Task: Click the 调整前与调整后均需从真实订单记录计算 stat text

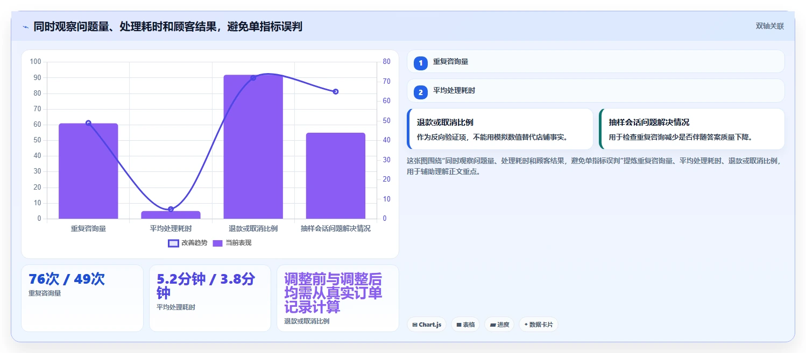Action: (334, 293)
